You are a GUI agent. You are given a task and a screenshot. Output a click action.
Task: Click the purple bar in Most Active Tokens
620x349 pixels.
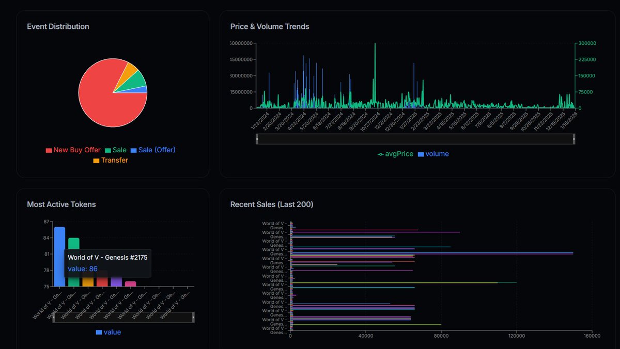coord(116,282)
